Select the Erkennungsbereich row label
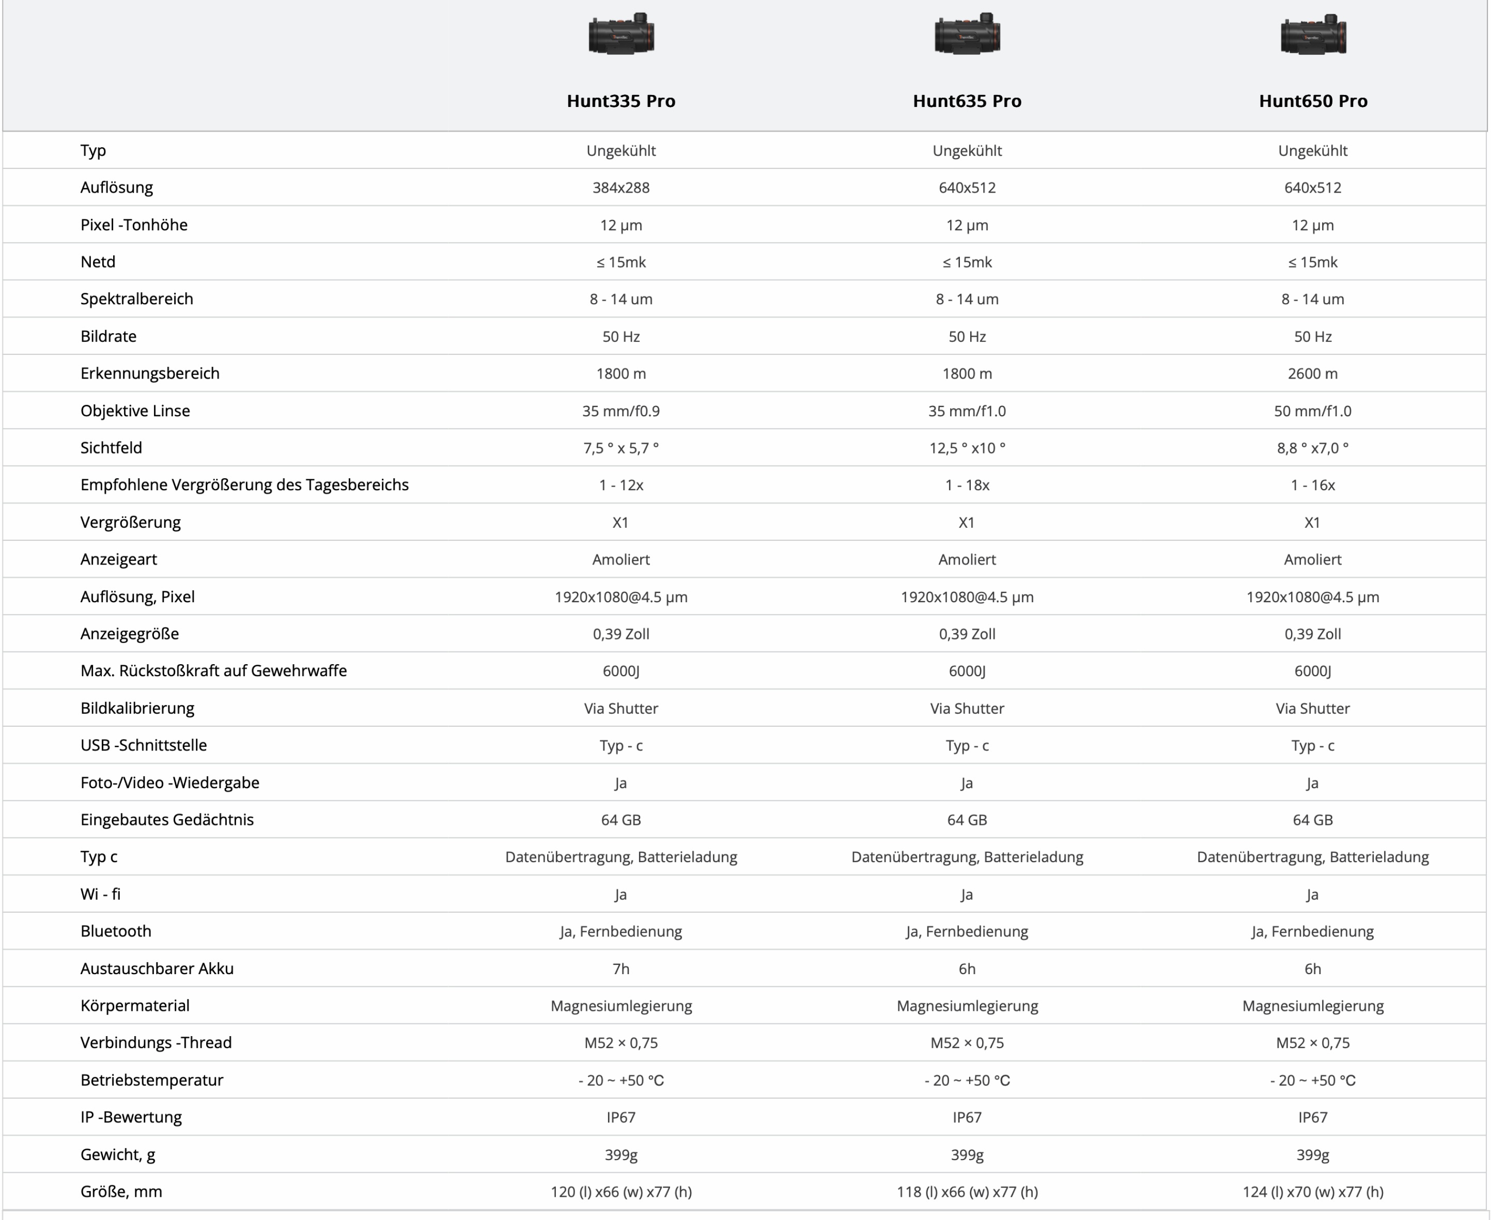Image resolution: width=1491 pixels, height=1220 pixels. (x=150, y=373)
